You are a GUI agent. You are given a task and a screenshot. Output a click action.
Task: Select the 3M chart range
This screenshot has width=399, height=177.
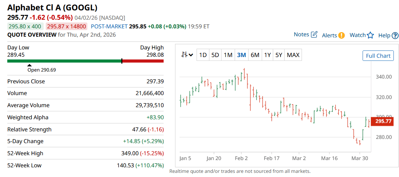pos(241,55)
